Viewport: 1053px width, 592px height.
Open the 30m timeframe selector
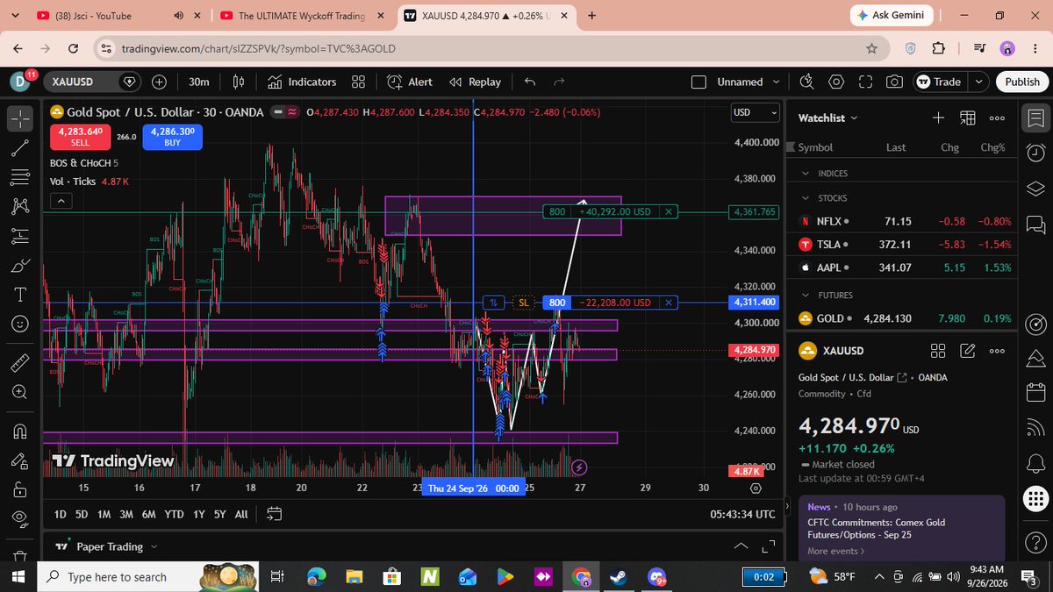(199, 82)
